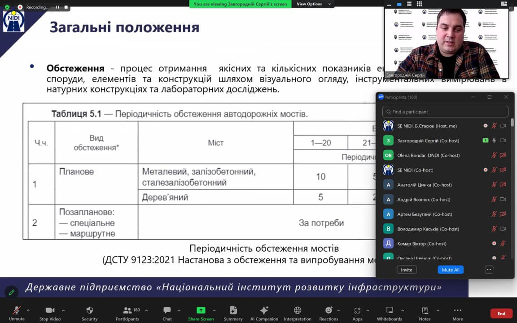Open audio options arrow beside Unmute

coord(28,310)
